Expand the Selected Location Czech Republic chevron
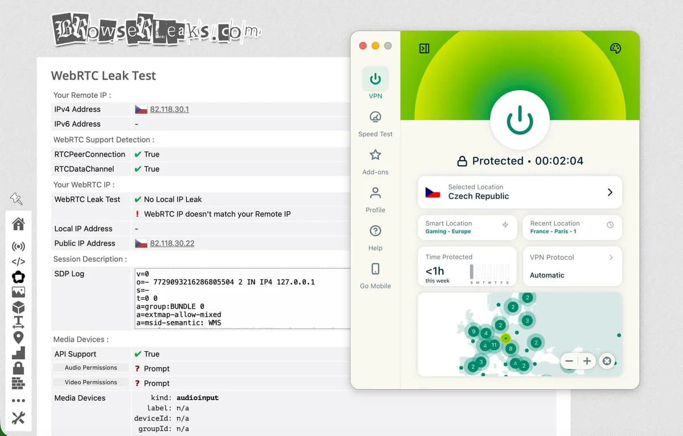Image resolution: width=683 pixels, height=436 pixels. (x=610, y=192)
